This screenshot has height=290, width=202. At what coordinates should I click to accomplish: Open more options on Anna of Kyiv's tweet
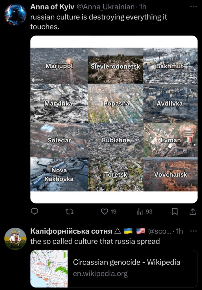(193, 7)
